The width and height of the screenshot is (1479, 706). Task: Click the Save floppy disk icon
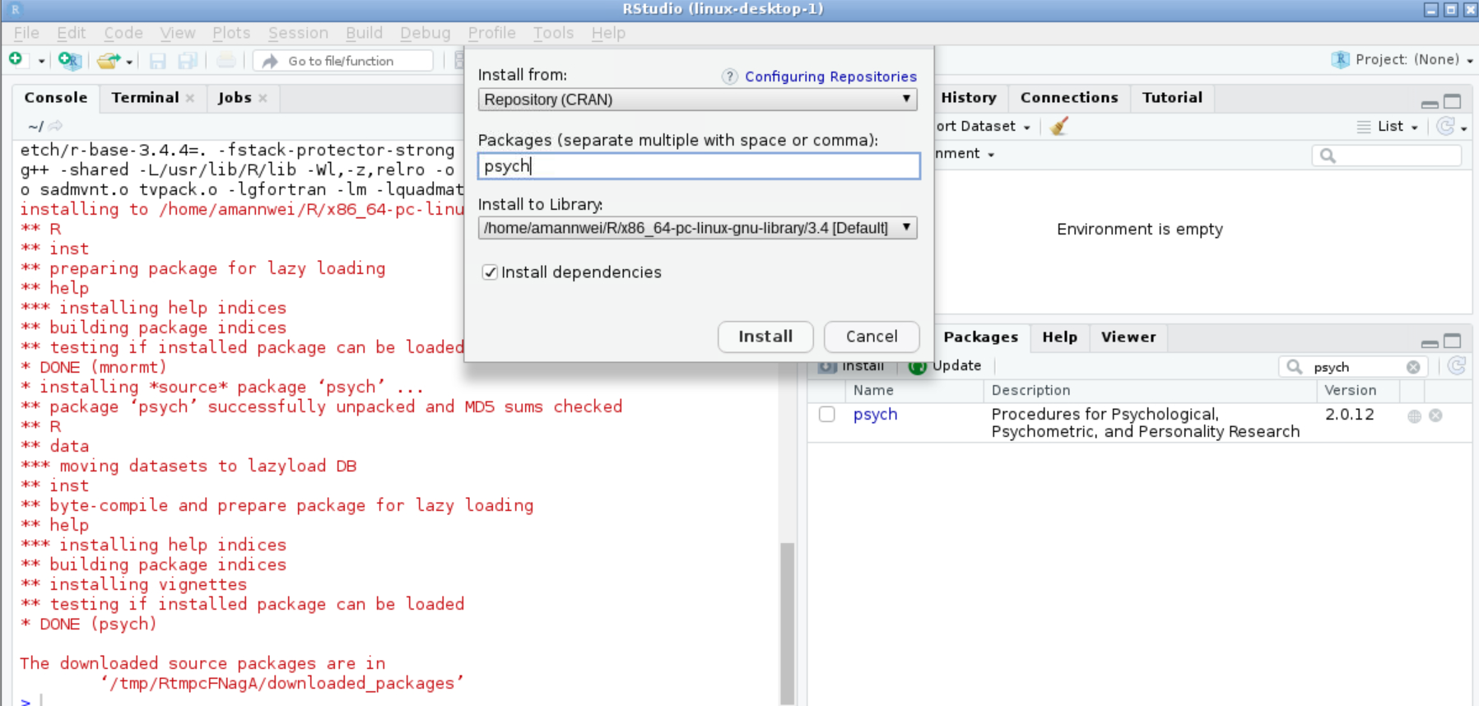coord(157,60)
